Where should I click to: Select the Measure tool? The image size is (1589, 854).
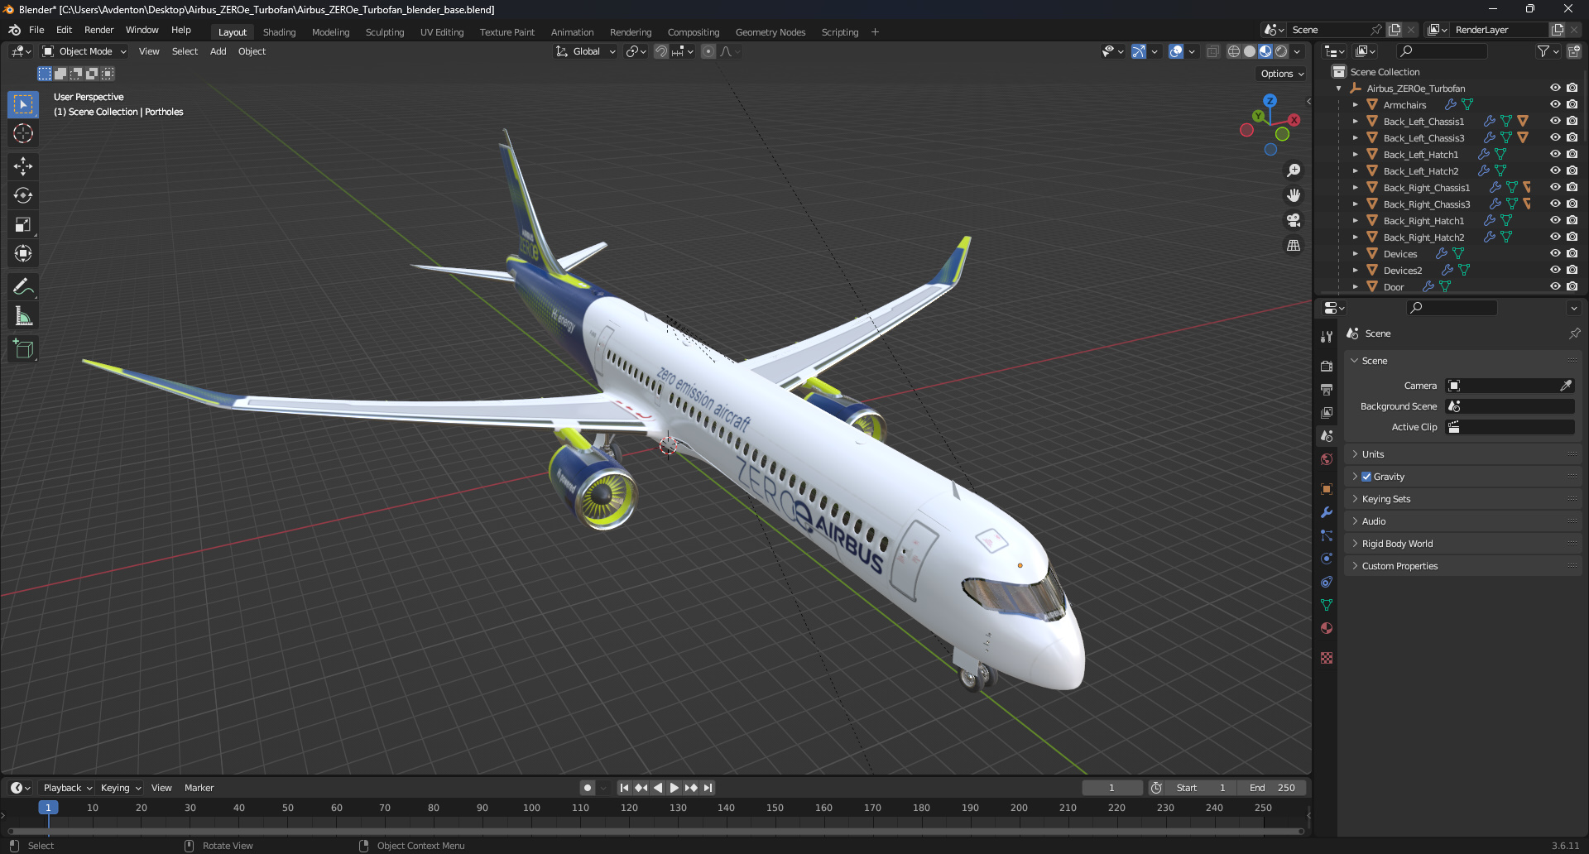tap(23, 316)
